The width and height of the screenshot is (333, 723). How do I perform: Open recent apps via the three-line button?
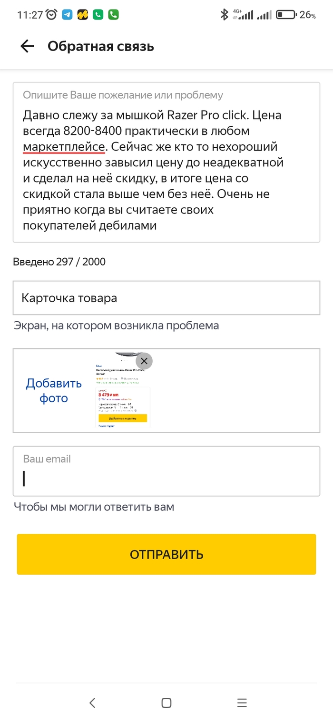242,703
